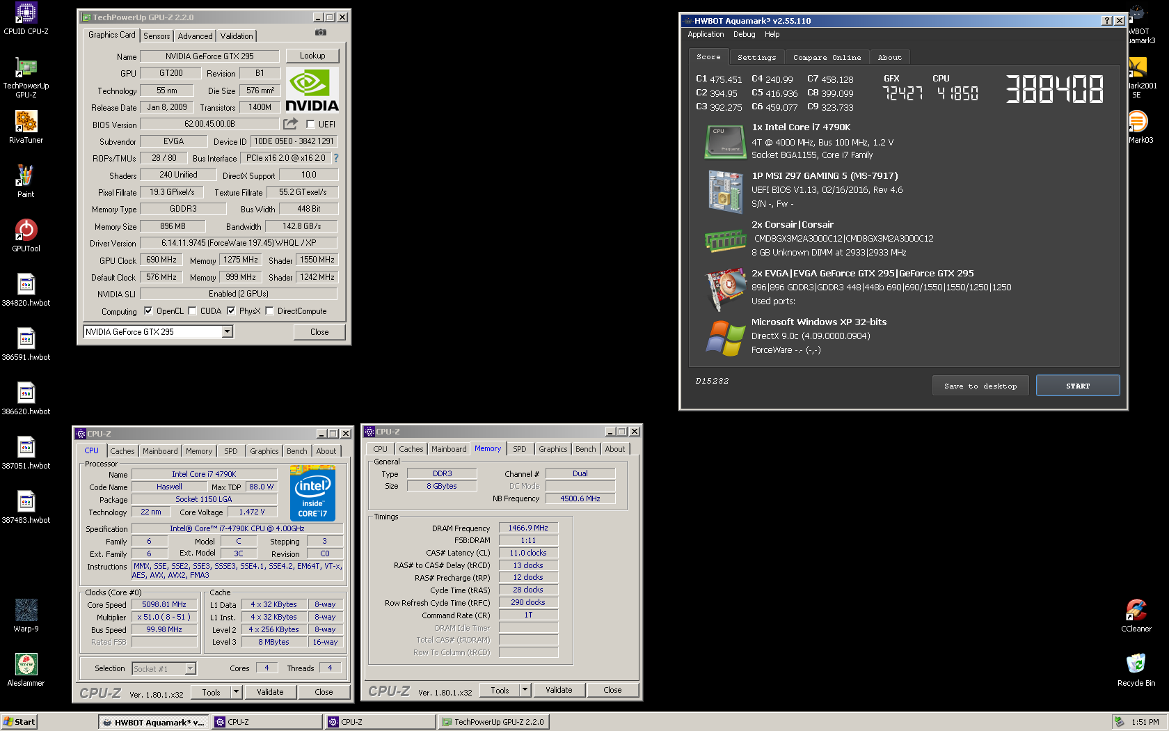Expand Tools dropdown arrow in CPU-Z Memory window
The width and height of the screenshot is (1169, 731).
coord(525,690)
